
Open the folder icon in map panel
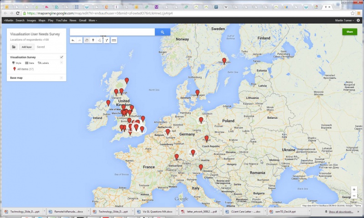click(x=14, y=47)
